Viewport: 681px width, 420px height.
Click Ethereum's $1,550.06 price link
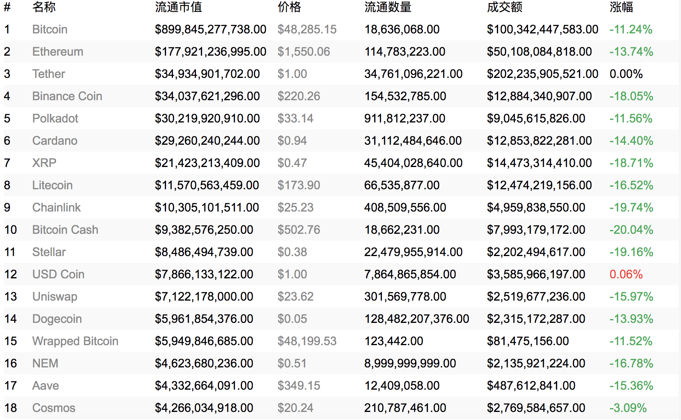click(304, 52)
